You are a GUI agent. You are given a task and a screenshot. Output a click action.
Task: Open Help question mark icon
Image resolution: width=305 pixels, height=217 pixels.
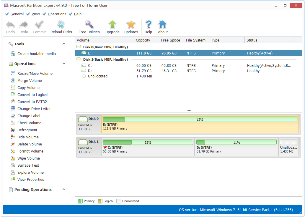pyautogui.click(x=149, y=25)
